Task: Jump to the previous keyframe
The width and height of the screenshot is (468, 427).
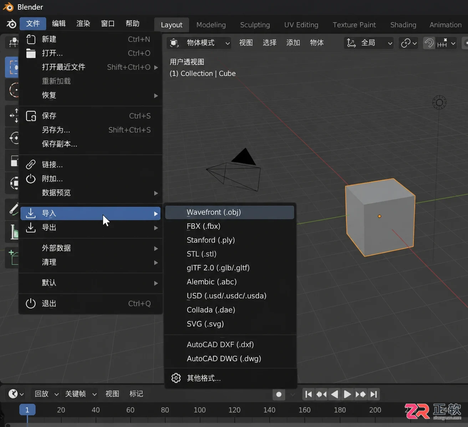Action: [x=321, y=394]
